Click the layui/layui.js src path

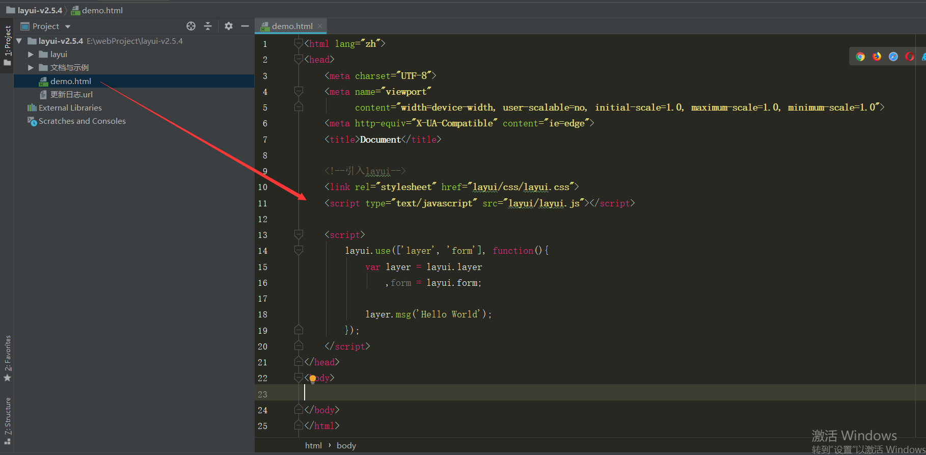[543, 203]
